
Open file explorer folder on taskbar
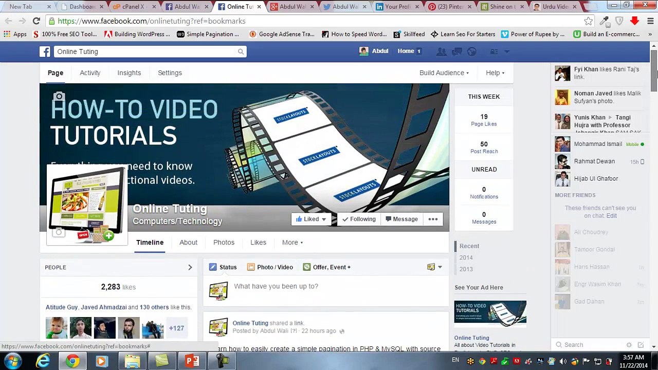132,361
